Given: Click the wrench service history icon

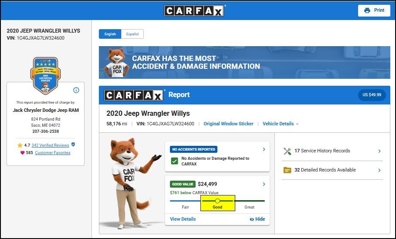Looking at the screenshot, I should 287,151.
